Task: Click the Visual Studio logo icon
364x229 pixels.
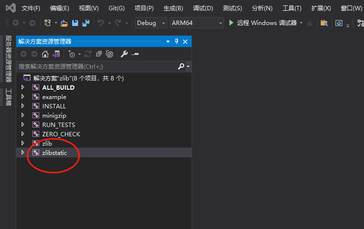Action: click(11, 8)
